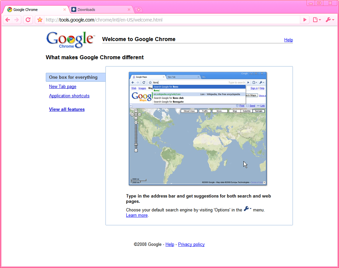Click the Go arrow in address bar
339x268 pixels.
tap(305, 20)
